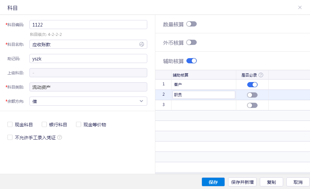The width and height of the screenshot is (310, 189).
Task: Toggle required entry switch in row 3
Action: click(252, 105)
